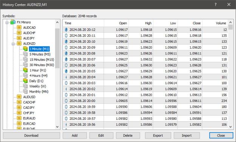
Task: Collapse the AUDNZD symbol node
Action: click(x=13, y=44)
